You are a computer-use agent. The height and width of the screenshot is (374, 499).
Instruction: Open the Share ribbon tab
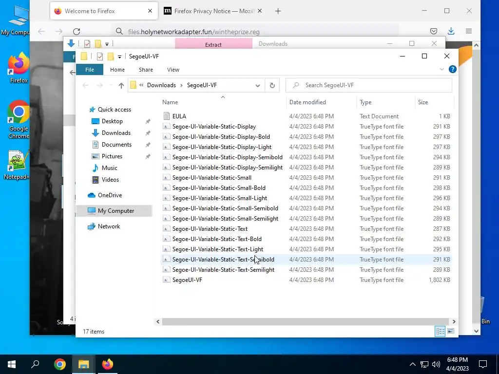click(146, 70)
